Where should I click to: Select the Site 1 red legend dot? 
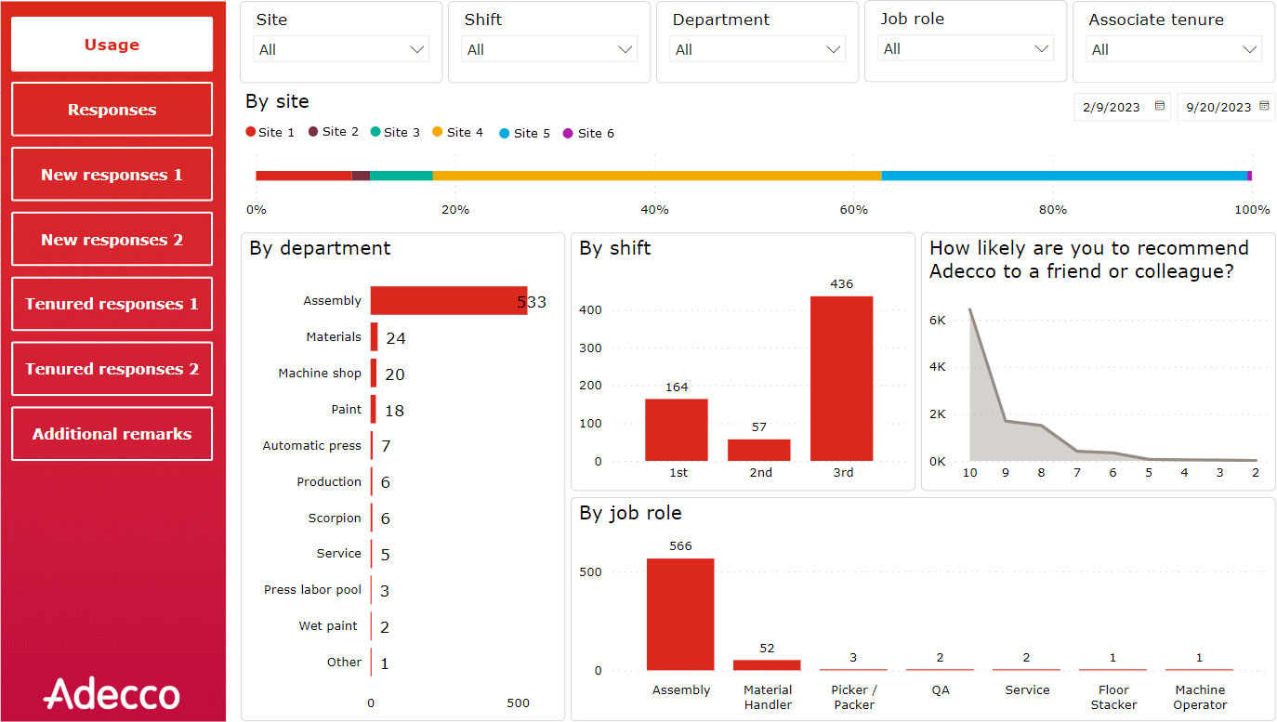pos(249,132)
